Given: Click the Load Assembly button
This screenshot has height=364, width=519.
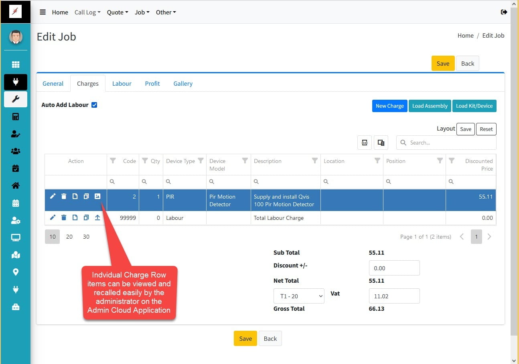Looking at the screenshot, I should 430,106.
